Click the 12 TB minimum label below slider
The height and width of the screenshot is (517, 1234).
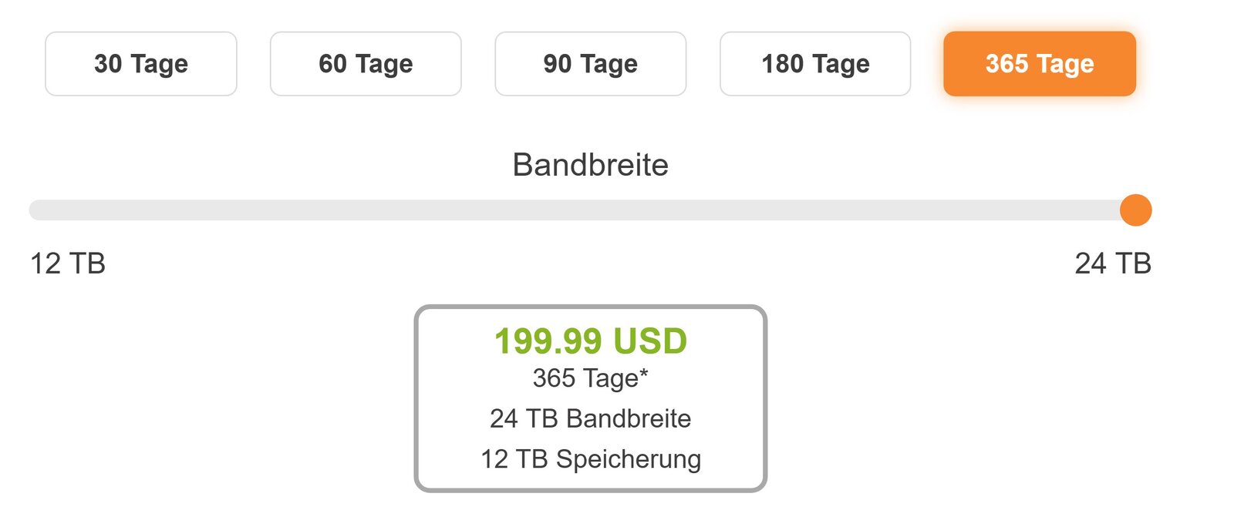pyautogui.click(x=68, y=264)
